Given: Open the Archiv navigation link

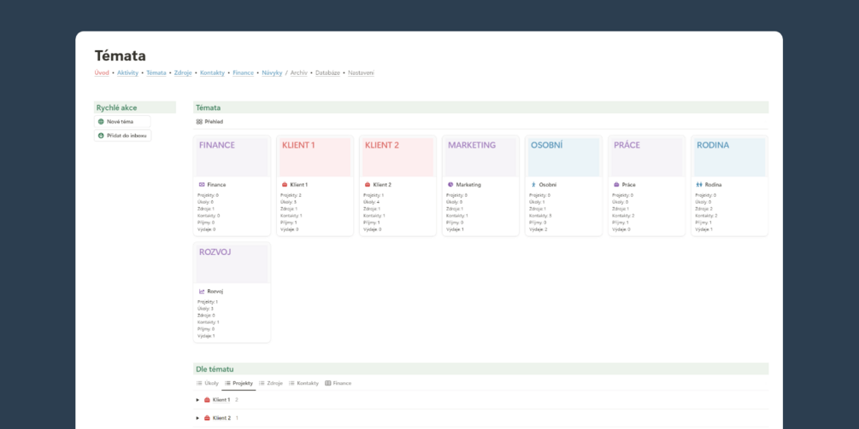Looking at the screenshot, I should (x=299, y=72).
